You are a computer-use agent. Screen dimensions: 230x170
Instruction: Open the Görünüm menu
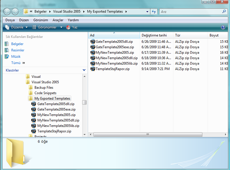[x=41, y=20]
